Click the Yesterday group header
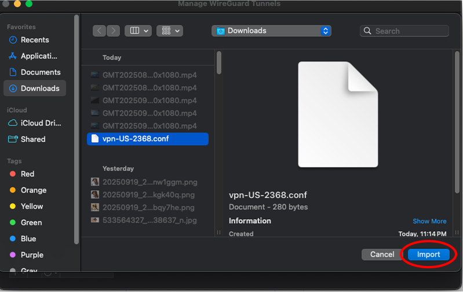 (x=118, y=168)
